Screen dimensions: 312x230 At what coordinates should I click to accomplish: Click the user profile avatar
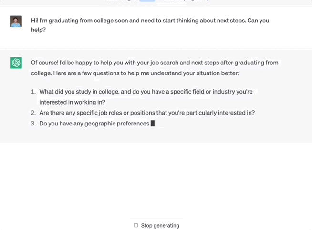point(16,21)
